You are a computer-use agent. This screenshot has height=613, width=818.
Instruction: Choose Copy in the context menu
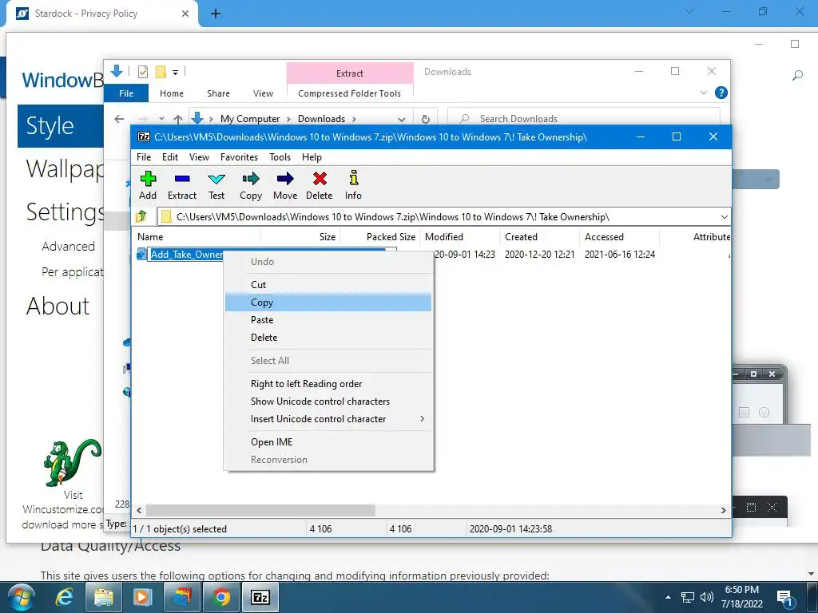coord(328,303)
